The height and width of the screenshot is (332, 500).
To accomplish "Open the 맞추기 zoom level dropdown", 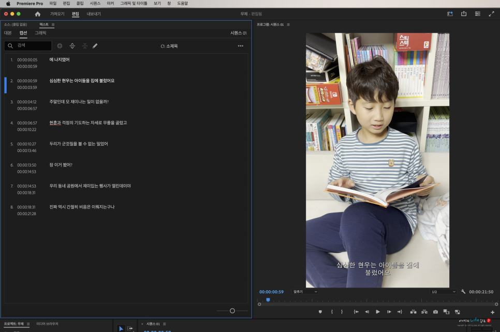I will 305,292.
